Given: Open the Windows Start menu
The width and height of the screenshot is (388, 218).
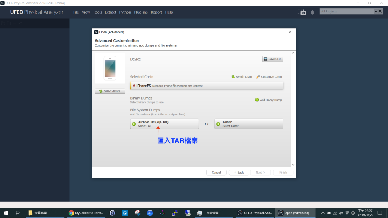Looking at the screenshot, I should pyautogui.click(x=6, y=213).
